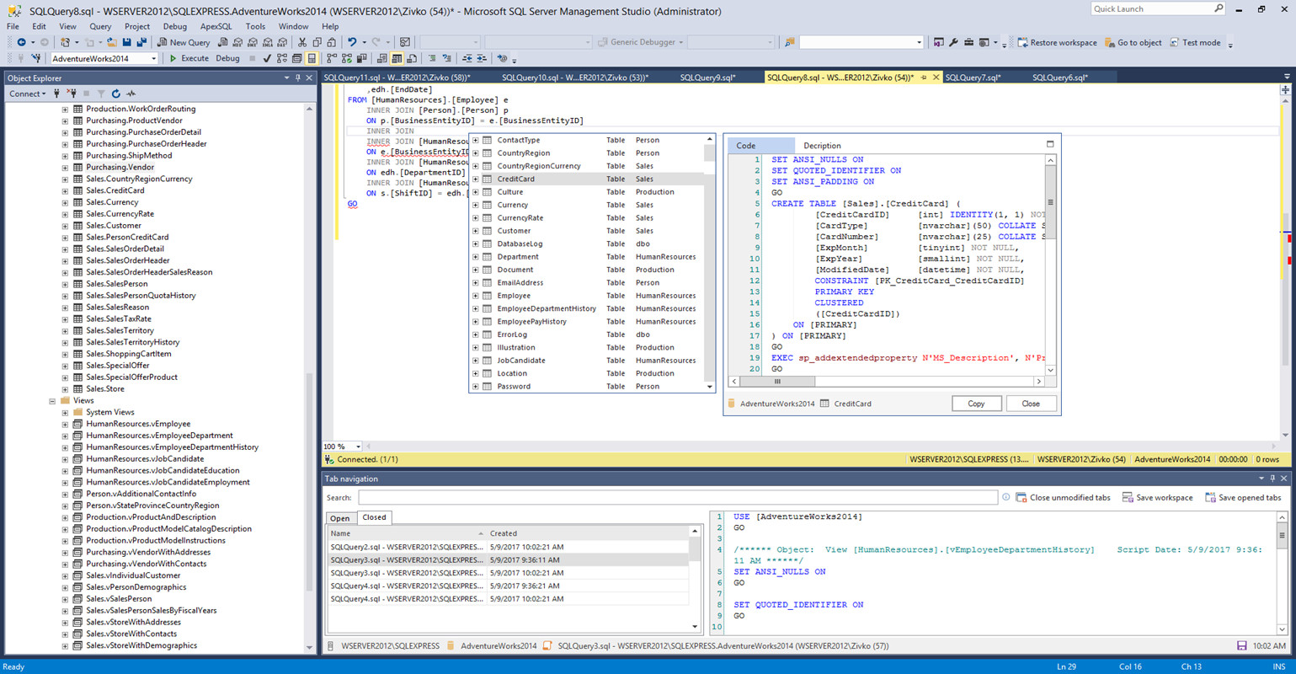Click the Refresh icon in Object Explorer toolbar

115,94
